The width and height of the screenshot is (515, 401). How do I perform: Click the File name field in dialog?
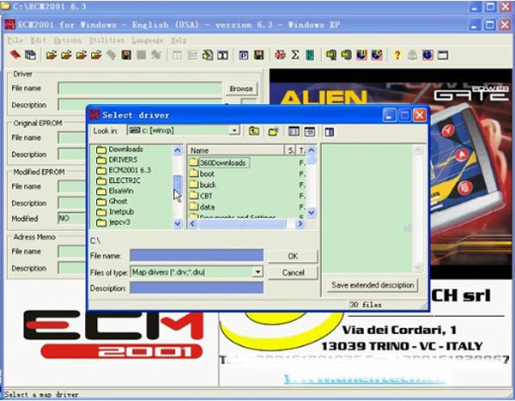point(197,255)
